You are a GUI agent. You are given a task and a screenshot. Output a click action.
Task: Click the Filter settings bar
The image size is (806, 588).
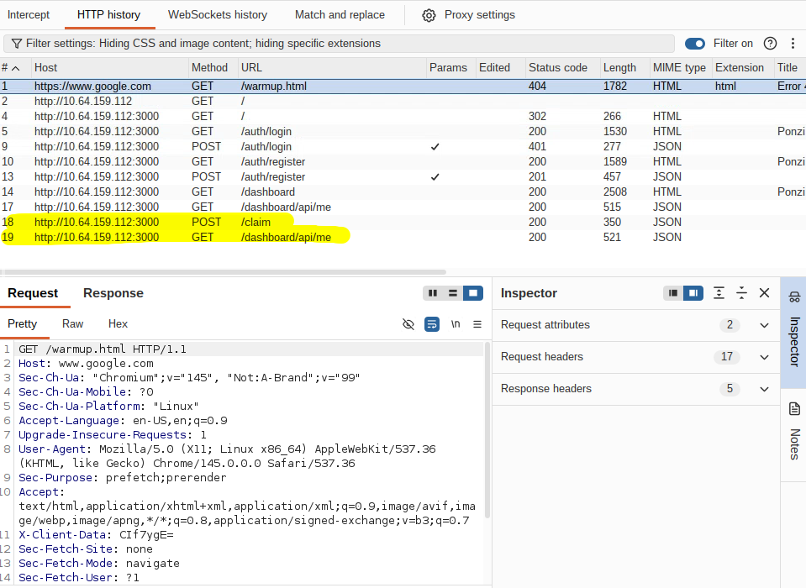point(339,44)
